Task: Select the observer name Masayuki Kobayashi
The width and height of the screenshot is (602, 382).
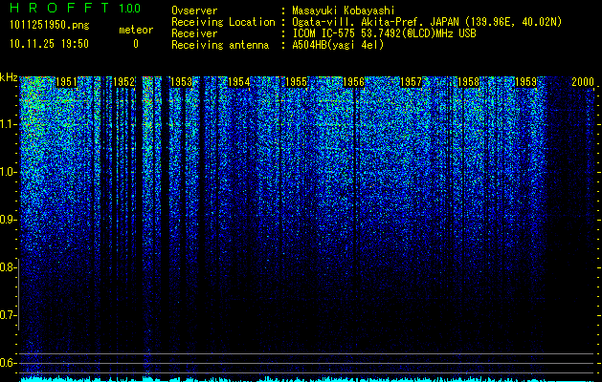Action: [x=344, y=11]
